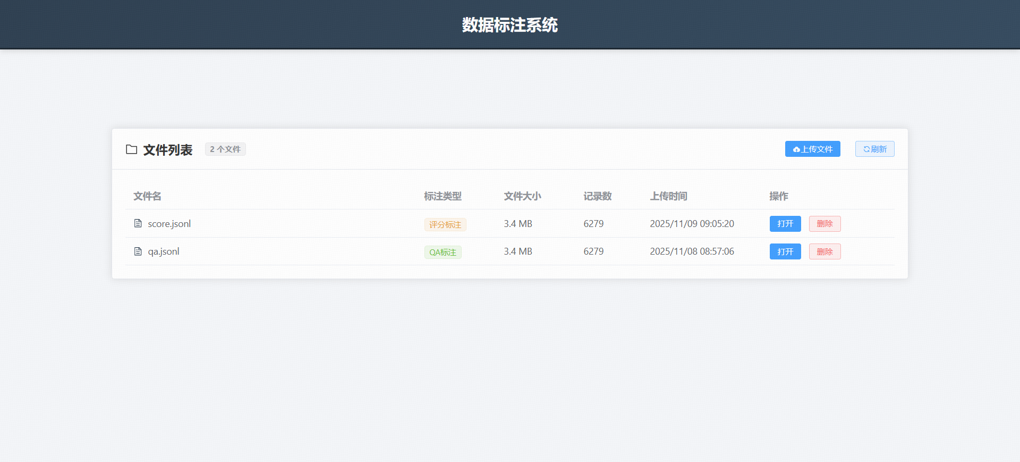The height and width of the screenshot is (462, 1020).
Task: Click the 文件列表 heading
Action: coord(168,150)
